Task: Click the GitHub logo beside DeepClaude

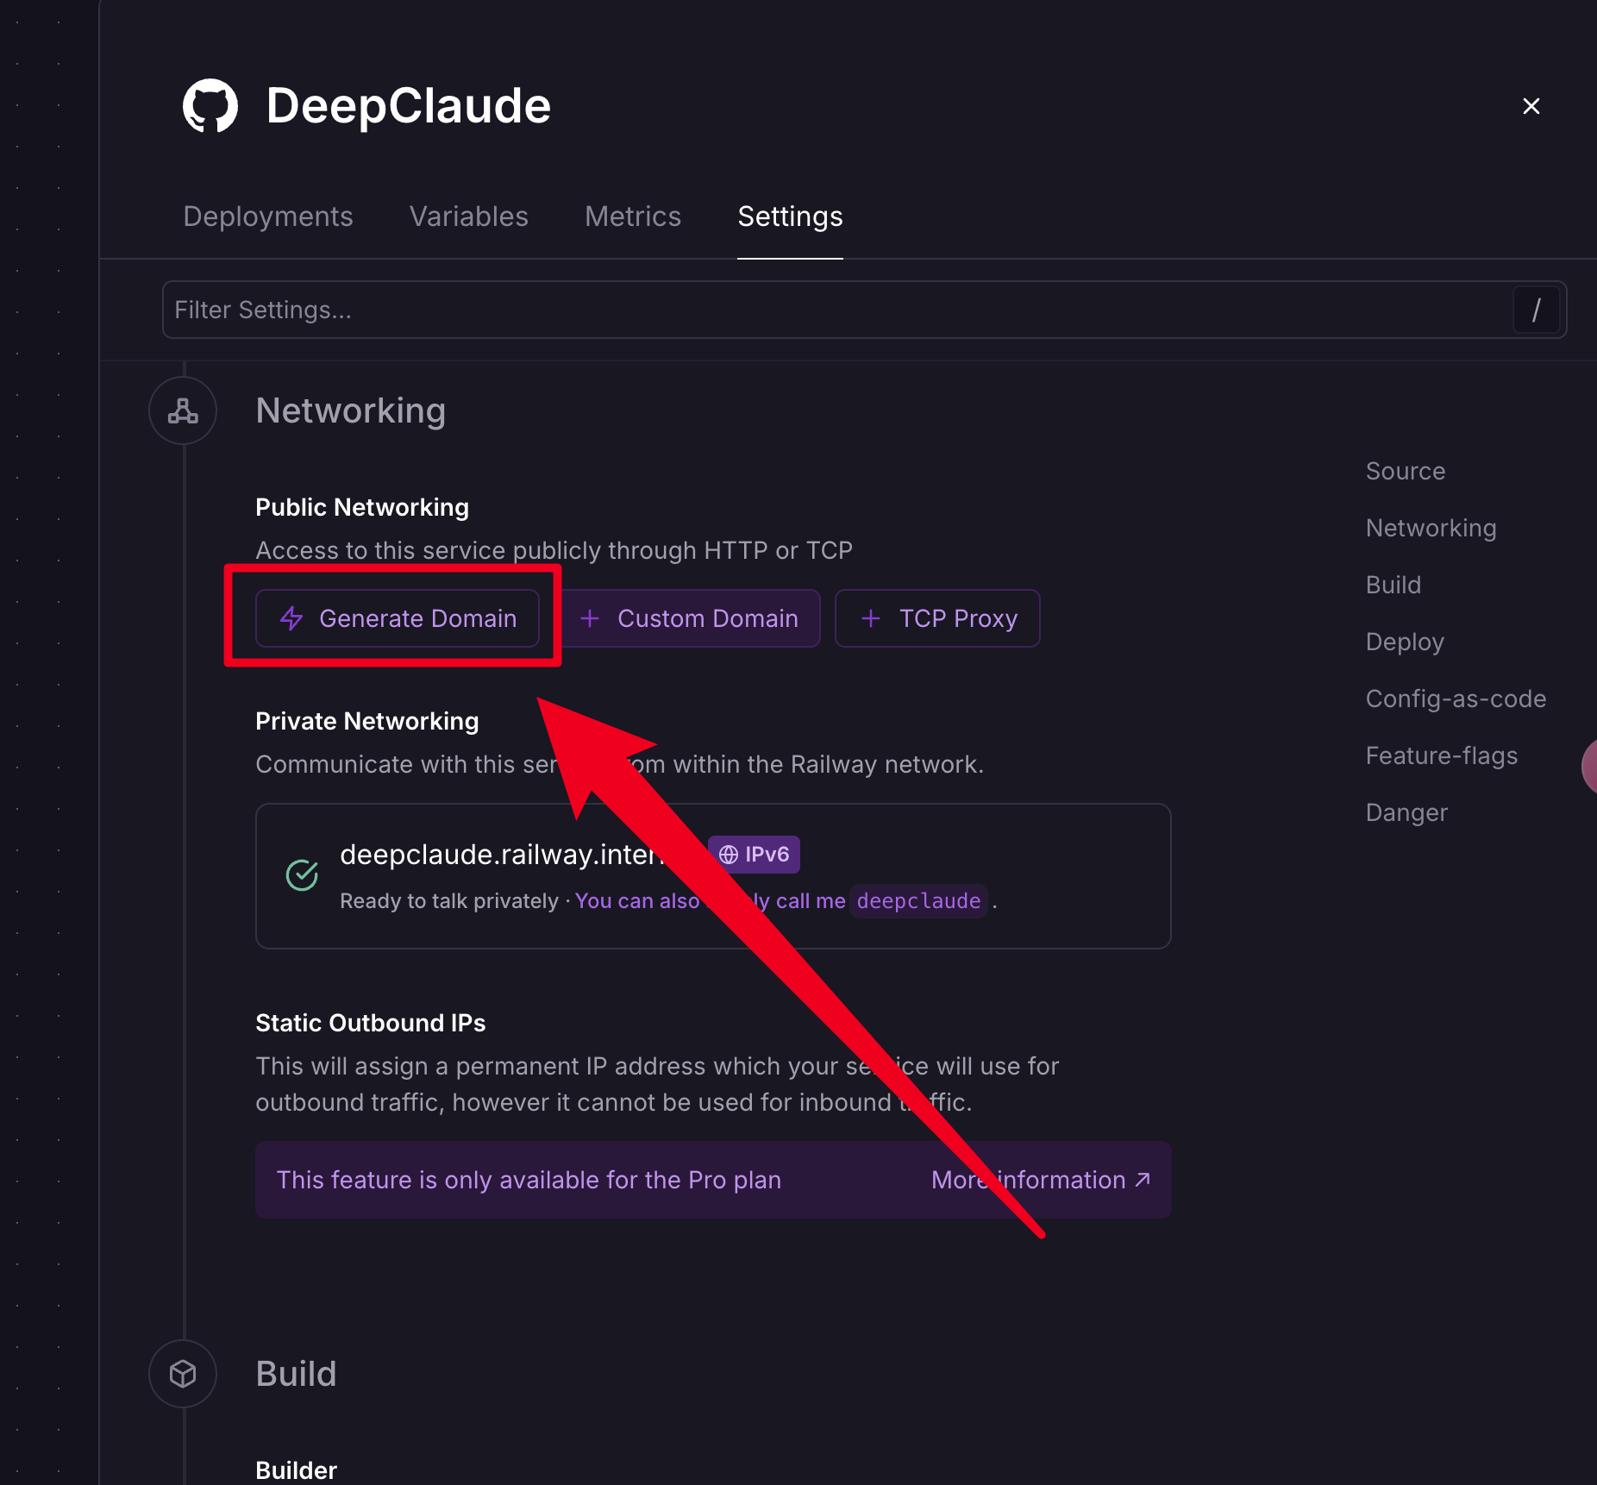Action: tap(210, 106)
